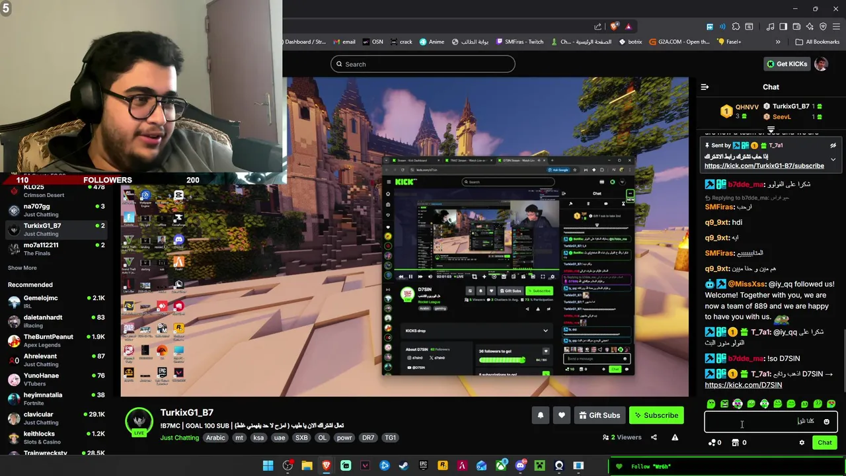Select the TG1 stream tag

pos(391,438)
